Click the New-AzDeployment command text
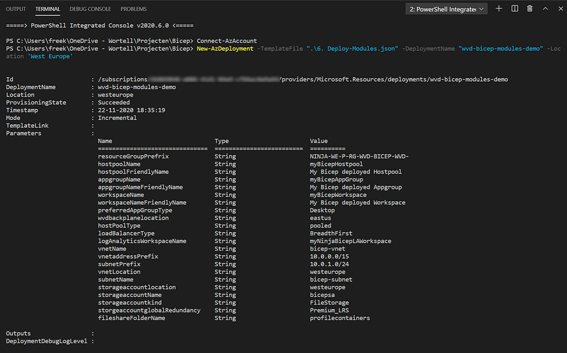This screenshot has height=353, width=567. tap(225, 48)
